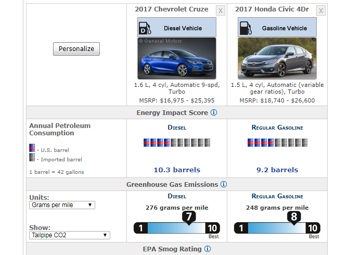This screenshot has width=362, height=255.
Task: Open the gray Honda Civic photo
Action: 277,58
